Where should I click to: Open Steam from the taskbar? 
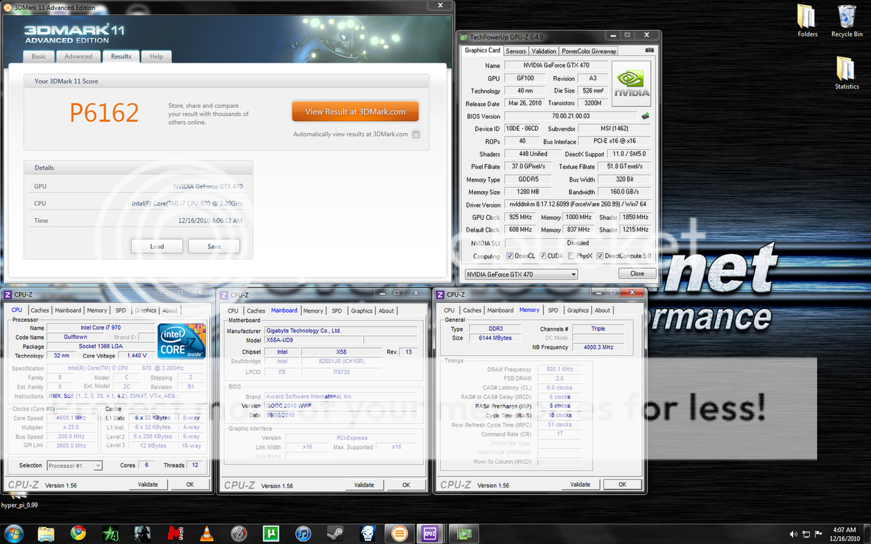[334, 534]
